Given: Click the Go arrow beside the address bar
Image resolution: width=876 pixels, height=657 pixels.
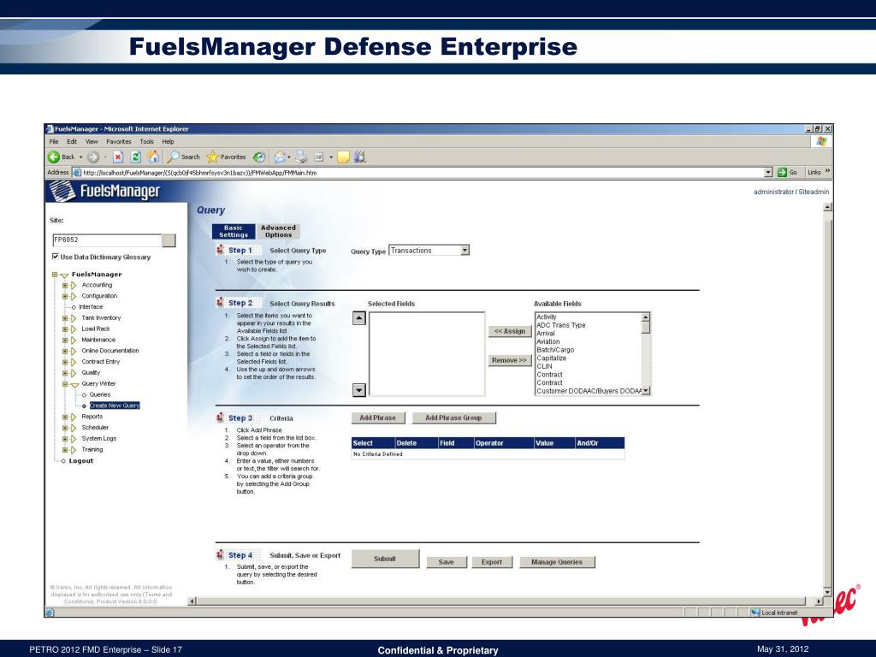Looking at the screenshot, I should pos(782,172).
